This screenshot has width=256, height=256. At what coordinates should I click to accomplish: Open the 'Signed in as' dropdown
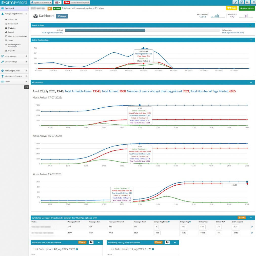pyautogui.click(x=41, y=2)
